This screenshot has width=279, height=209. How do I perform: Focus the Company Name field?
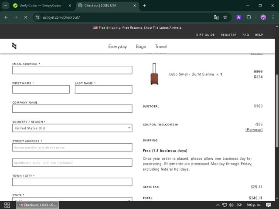[72, 108]
